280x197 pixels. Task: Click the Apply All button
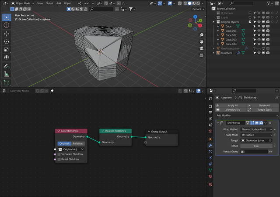click(x=231, y=105)
